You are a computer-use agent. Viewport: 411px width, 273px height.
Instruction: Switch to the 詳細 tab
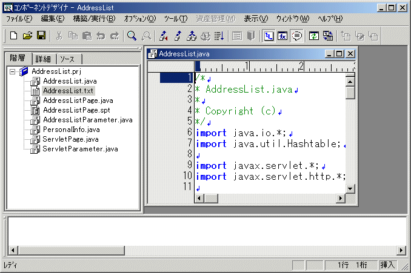pyautogui.click(x=44, y=59)
